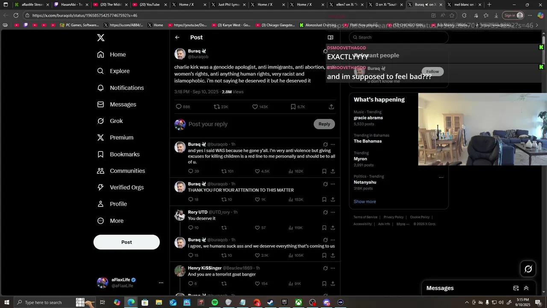Viewport: 547px width, 308px height.
Task: Refresh the browser page
Action: (x=16, y=15)
